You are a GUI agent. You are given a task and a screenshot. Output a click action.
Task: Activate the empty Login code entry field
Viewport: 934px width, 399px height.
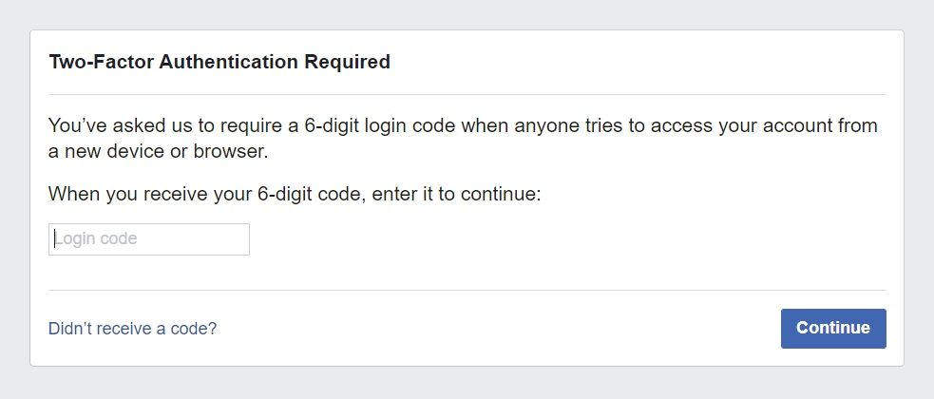pos(149,239)
